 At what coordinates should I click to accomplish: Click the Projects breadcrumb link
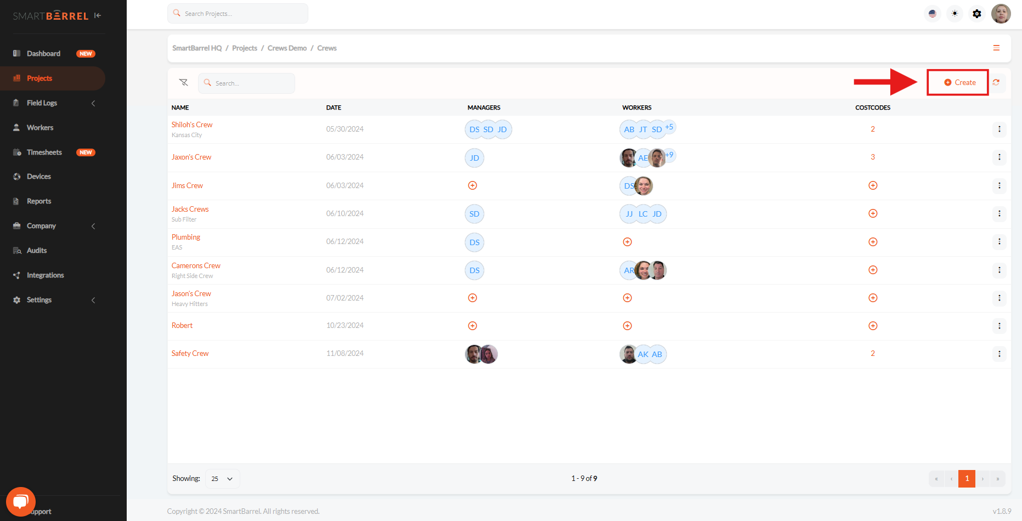coord(245,48)
